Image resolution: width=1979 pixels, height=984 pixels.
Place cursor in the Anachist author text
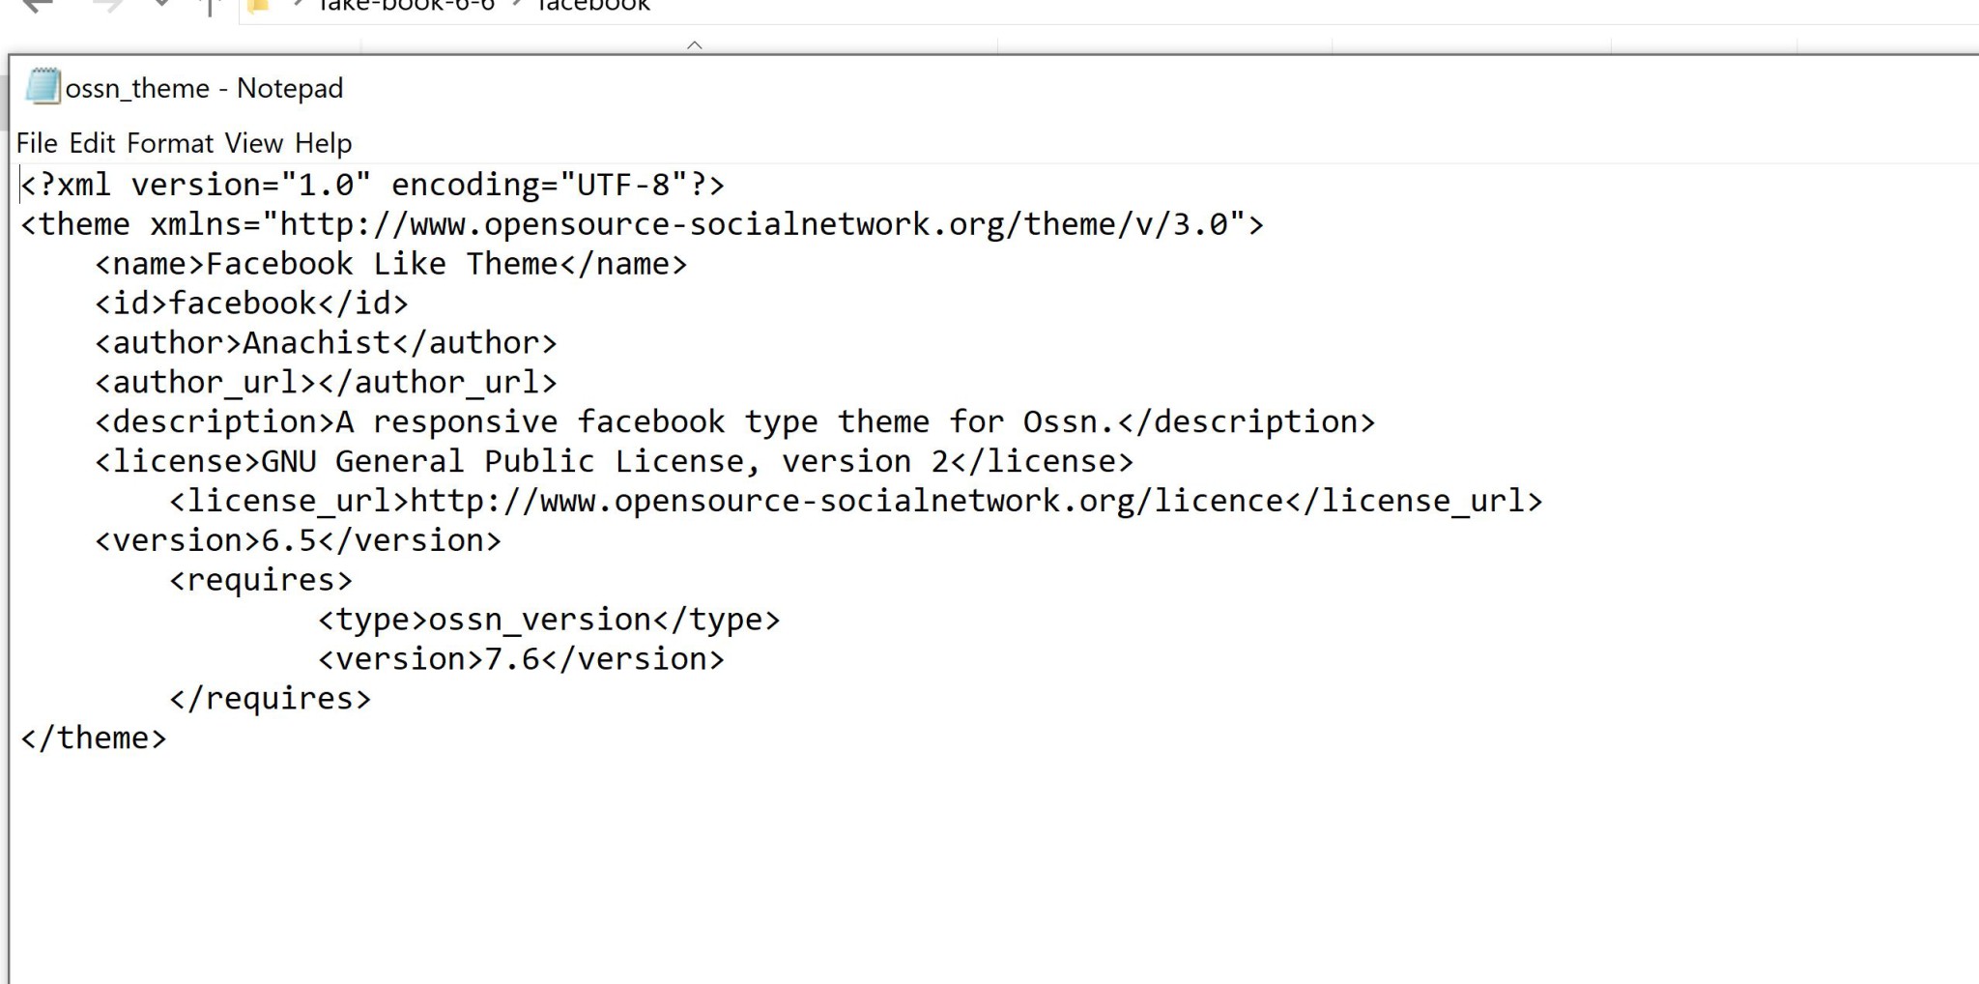pyautogui.click(x=316, y=343)
